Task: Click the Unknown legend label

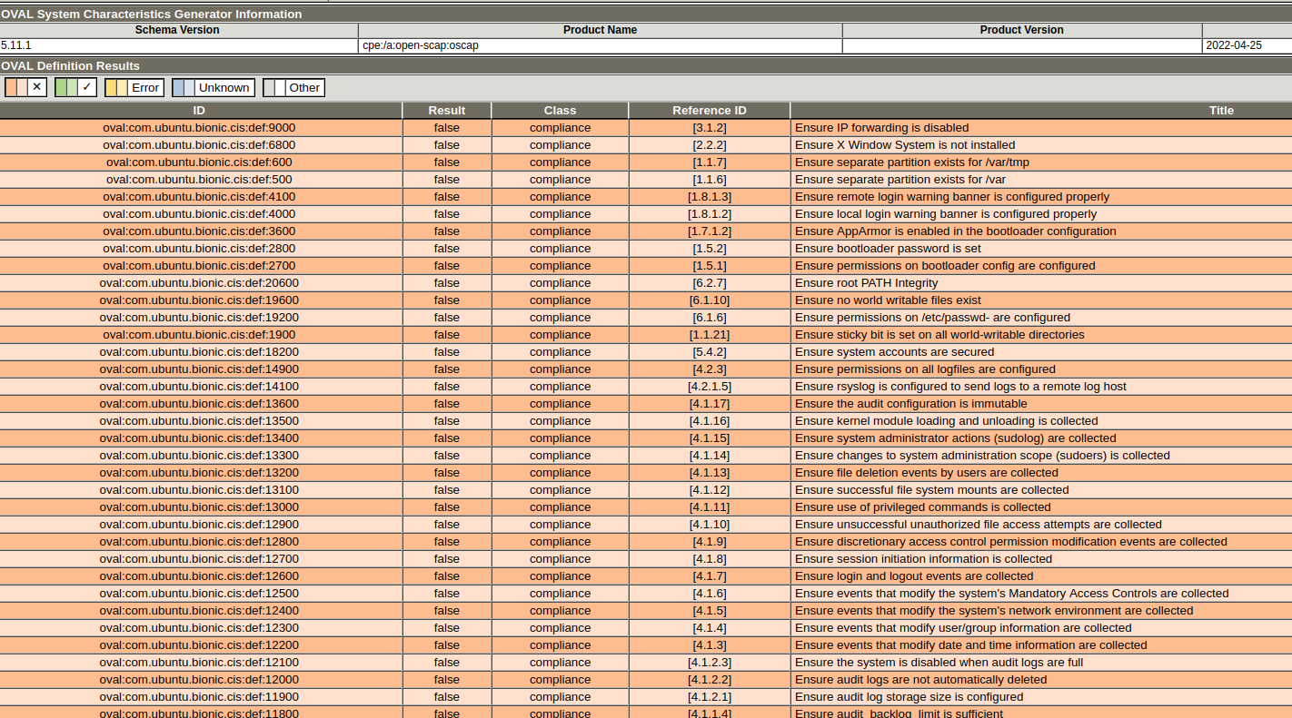Action: tap(224, 87)
